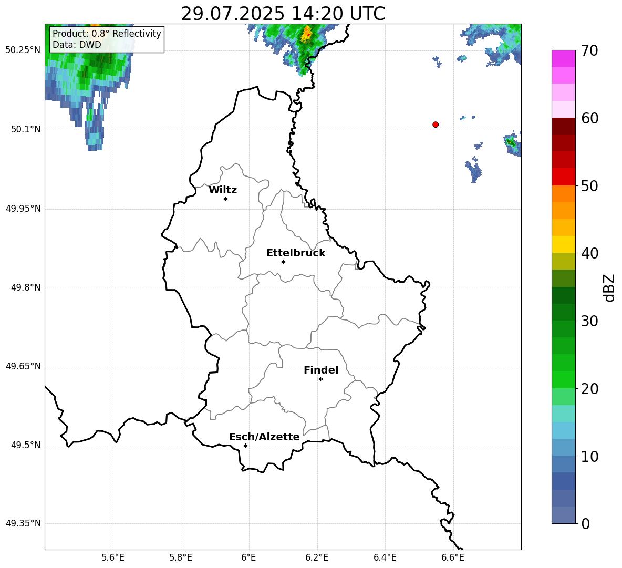This screenshot has height=568, width=622.
Task: Click the Findel location label
Action: [321, 370]
